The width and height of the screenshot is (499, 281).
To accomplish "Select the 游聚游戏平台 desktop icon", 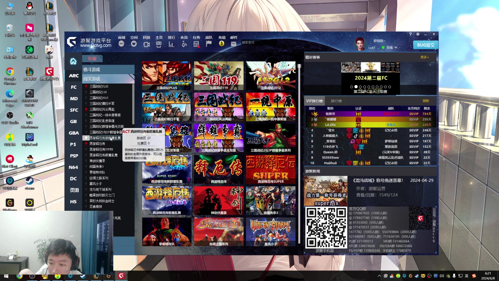I will point(49,74).
